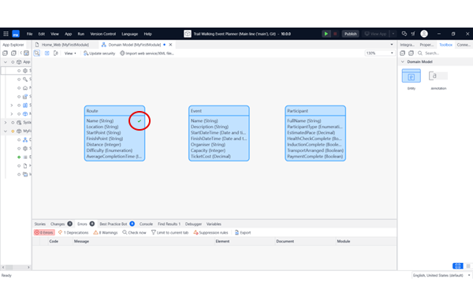
Task: Select the TicketCost (Decimal) attribute
Action: [x=210, y=157]
